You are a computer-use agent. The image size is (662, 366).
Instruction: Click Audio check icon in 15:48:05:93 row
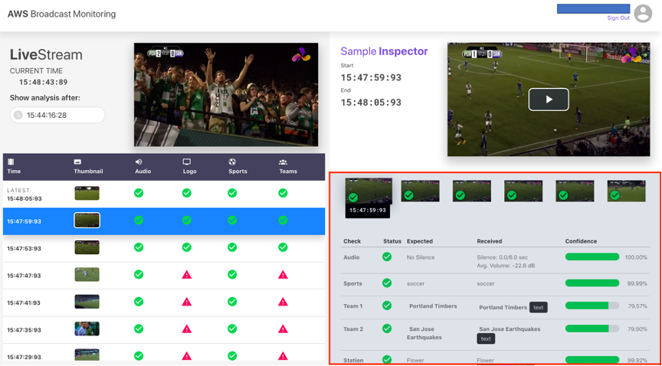[x=139, y=193]
